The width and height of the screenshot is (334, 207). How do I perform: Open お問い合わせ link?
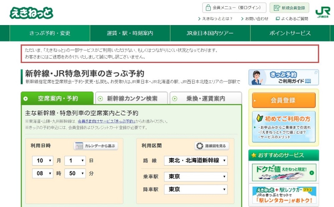pos(254,19)
